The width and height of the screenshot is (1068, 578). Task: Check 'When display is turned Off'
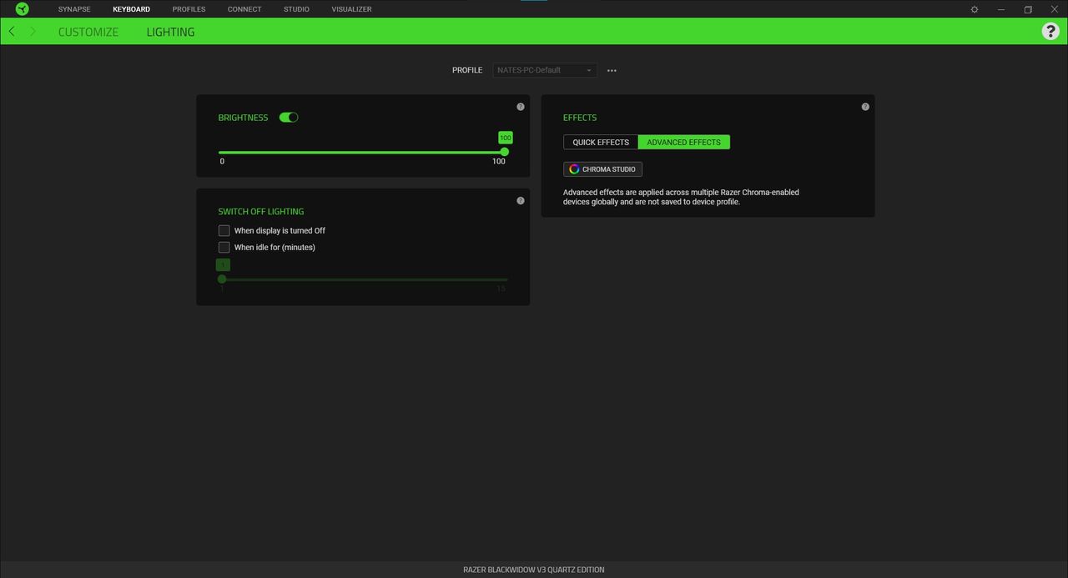point(224,230)
